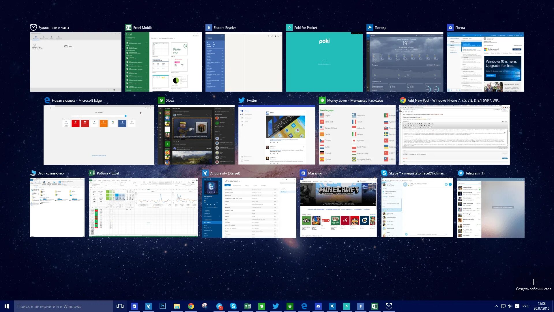The height and width of the screenshot is (312, 554).
Task: Toggle Task View button on taskbar
Action: 120,306
